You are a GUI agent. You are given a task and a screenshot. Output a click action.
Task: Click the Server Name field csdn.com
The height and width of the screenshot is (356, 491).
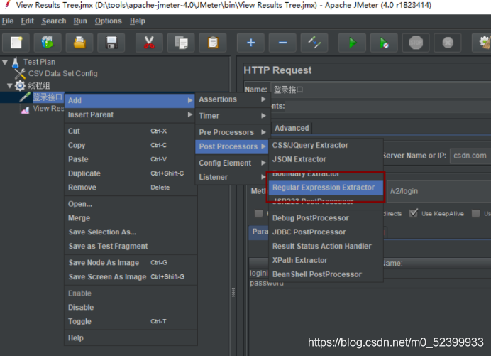(470, 156)
